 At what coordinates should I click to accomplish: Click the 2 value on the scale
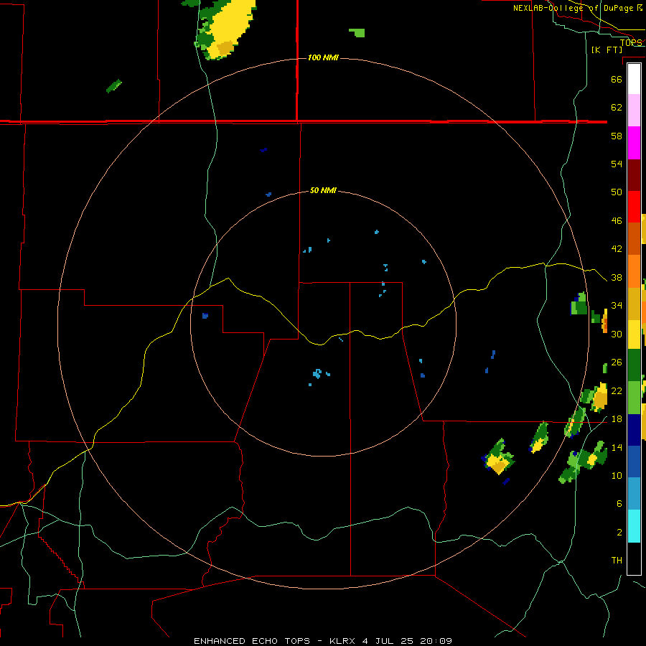(619, 533)
